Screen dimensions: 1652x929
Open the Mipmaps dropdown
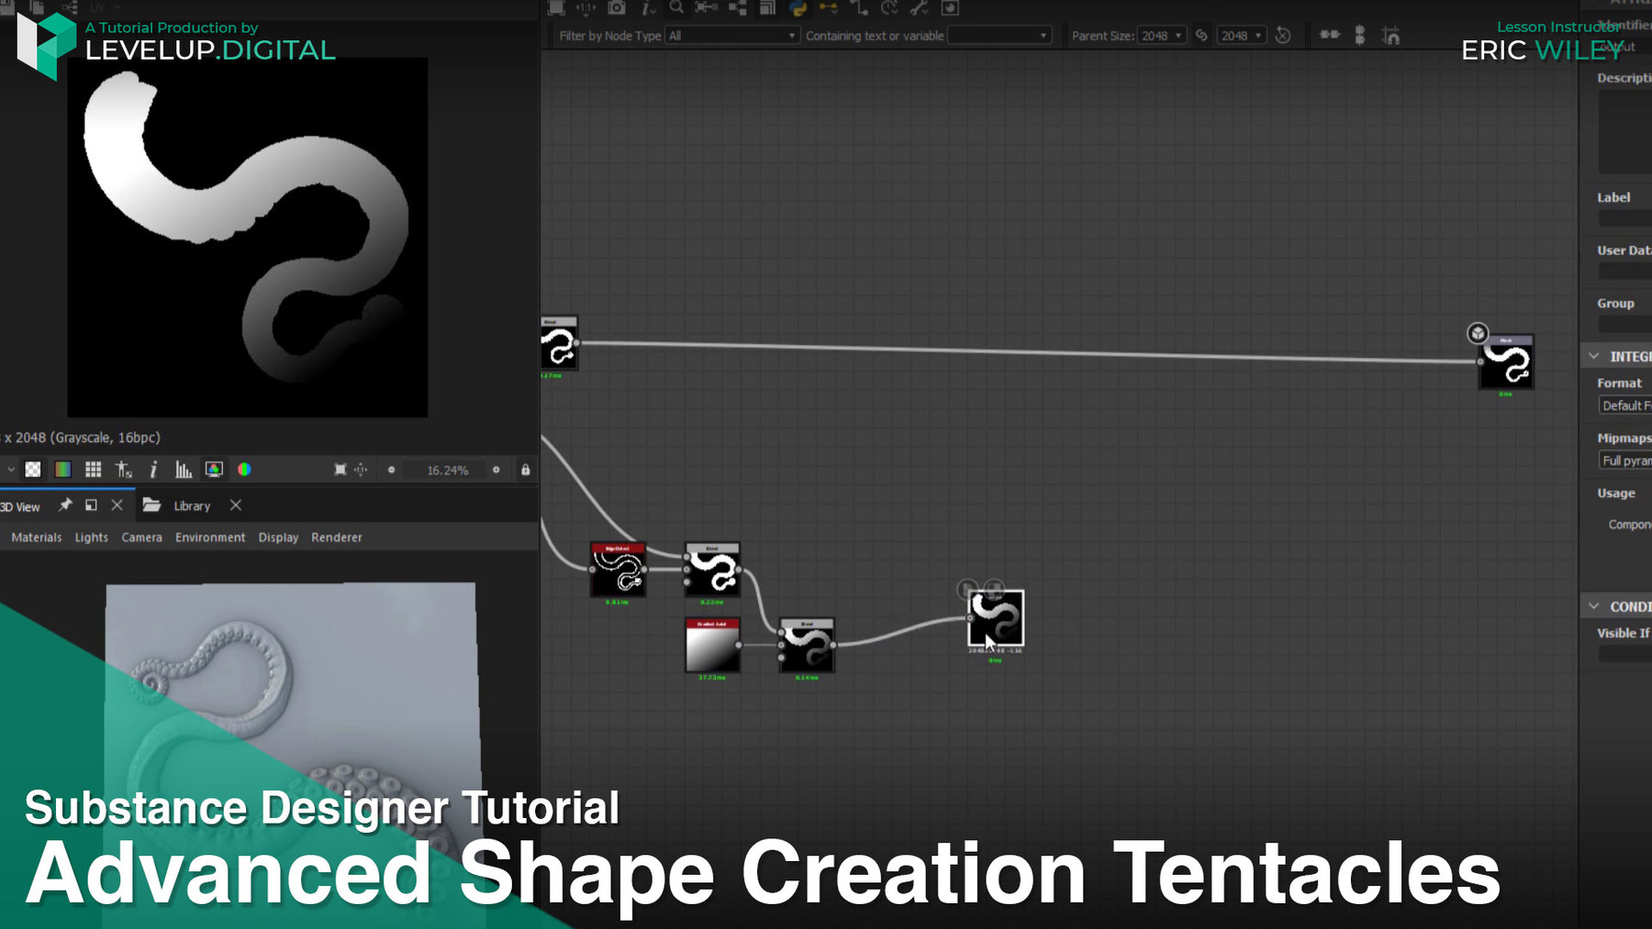(x=1624, y=460)
